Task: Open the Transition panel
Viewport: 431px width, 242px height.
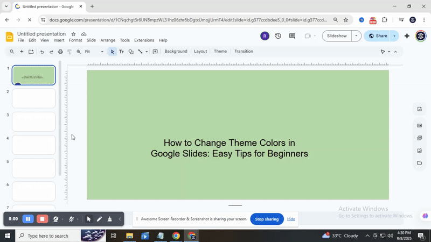Action: pos(244,51)
